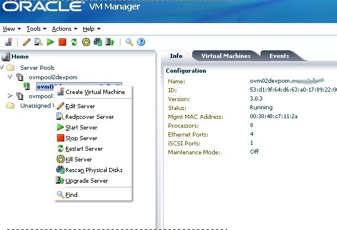This screenshot has height=230, width=337.
Task: Choose Rescan Physical Disks in context menu
Action: (93, 170)
